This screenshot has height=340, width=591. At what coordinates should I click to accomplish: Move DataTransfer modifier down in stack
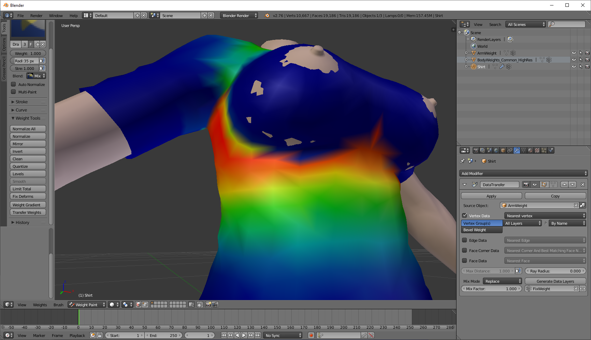click(573, 184)
